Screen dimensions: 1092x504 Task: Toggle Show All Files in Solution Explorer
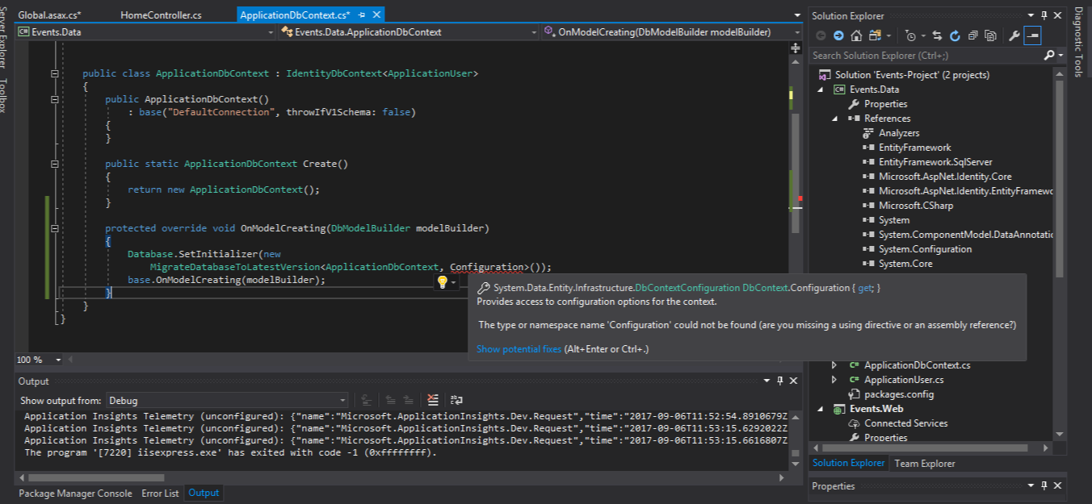(989, 35)
